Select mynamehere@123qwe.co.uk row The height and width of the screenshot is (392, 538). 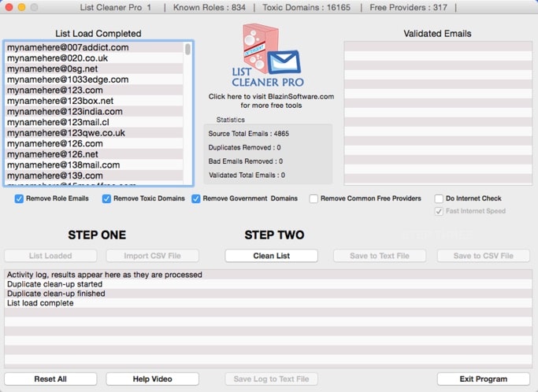[95, 133]
